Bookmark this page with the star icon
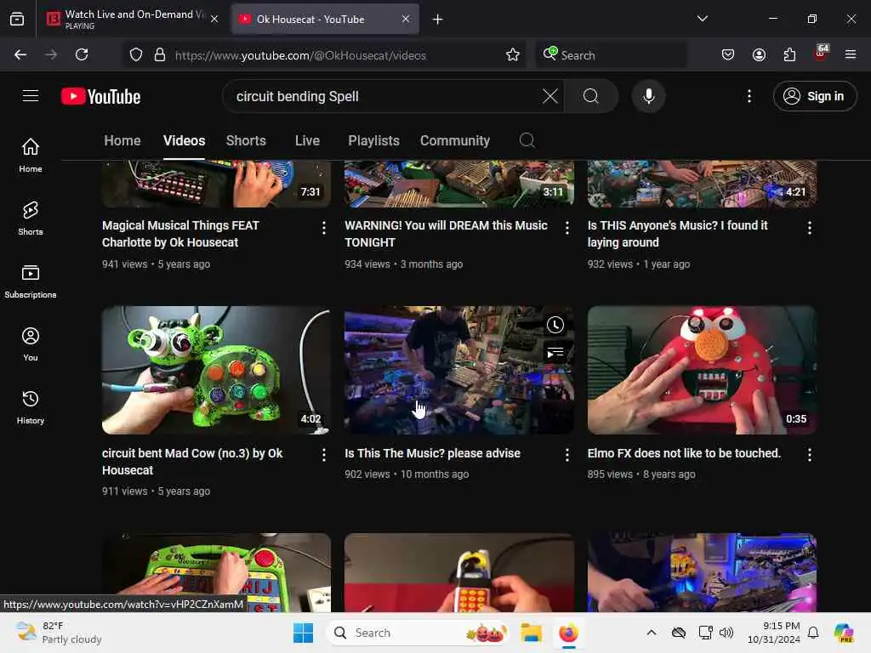Viewport: 871px width, 653px height. 512,55
